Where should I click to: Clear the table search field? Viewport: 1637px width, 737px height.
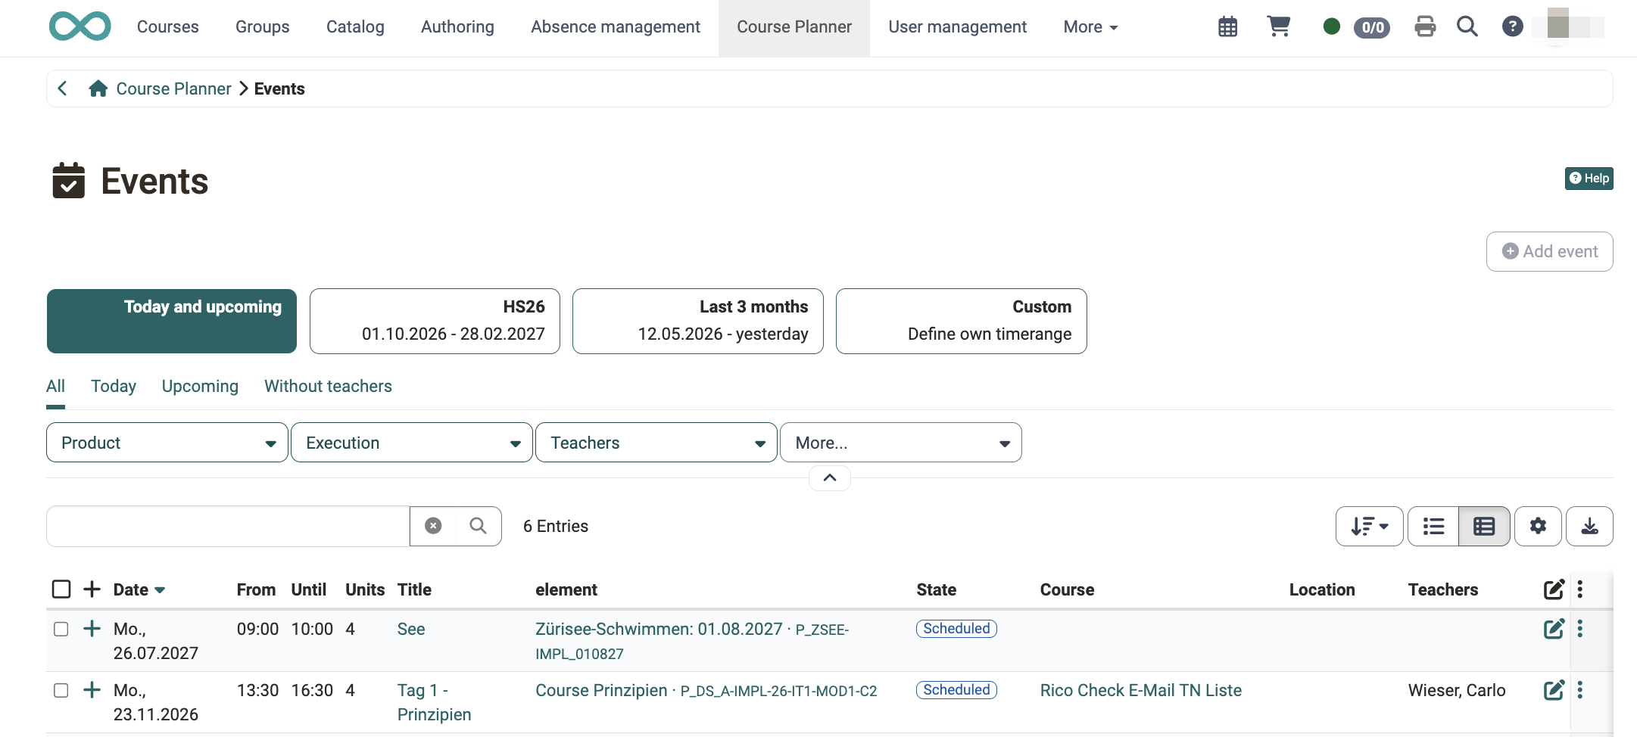[x=433, y=526]
